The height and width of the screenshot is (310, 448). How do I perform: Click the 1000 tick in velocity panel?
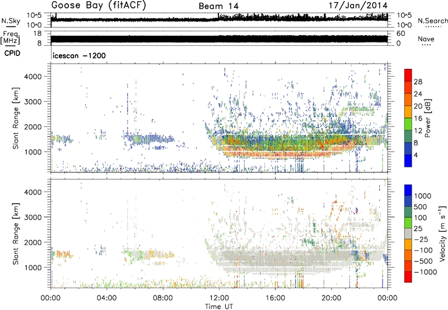[x=33, y=267]
